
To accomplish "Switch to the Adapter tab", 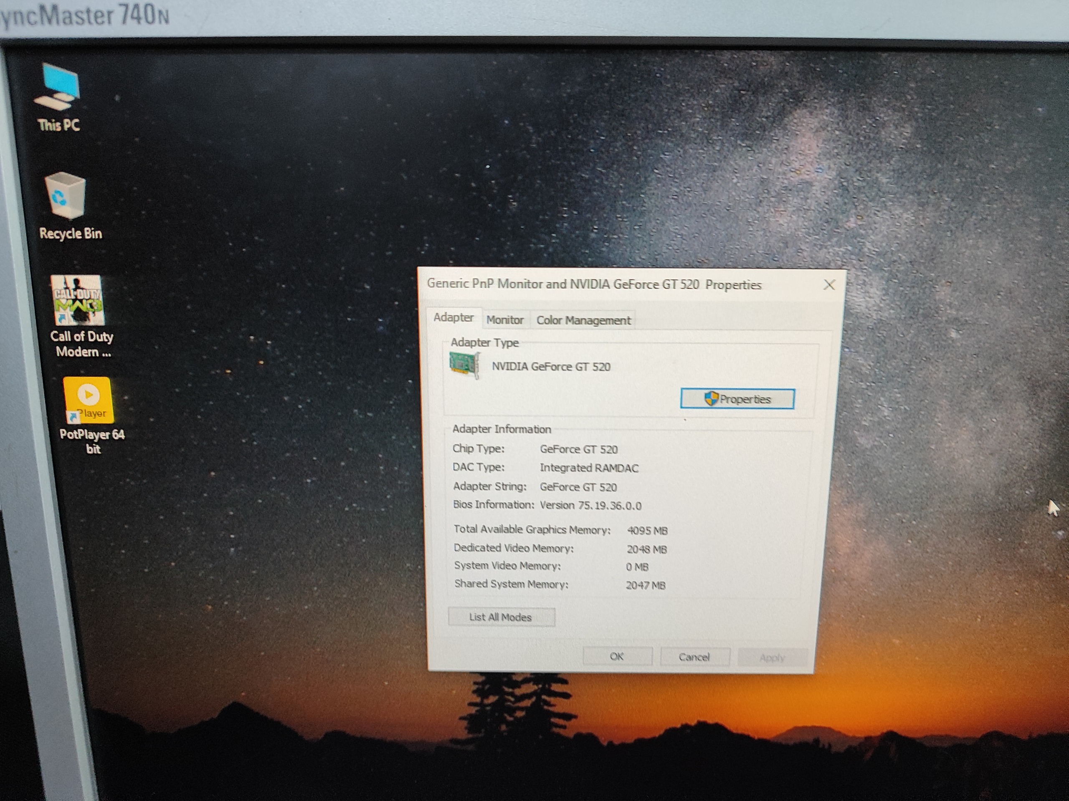I will tap(453, 317).
